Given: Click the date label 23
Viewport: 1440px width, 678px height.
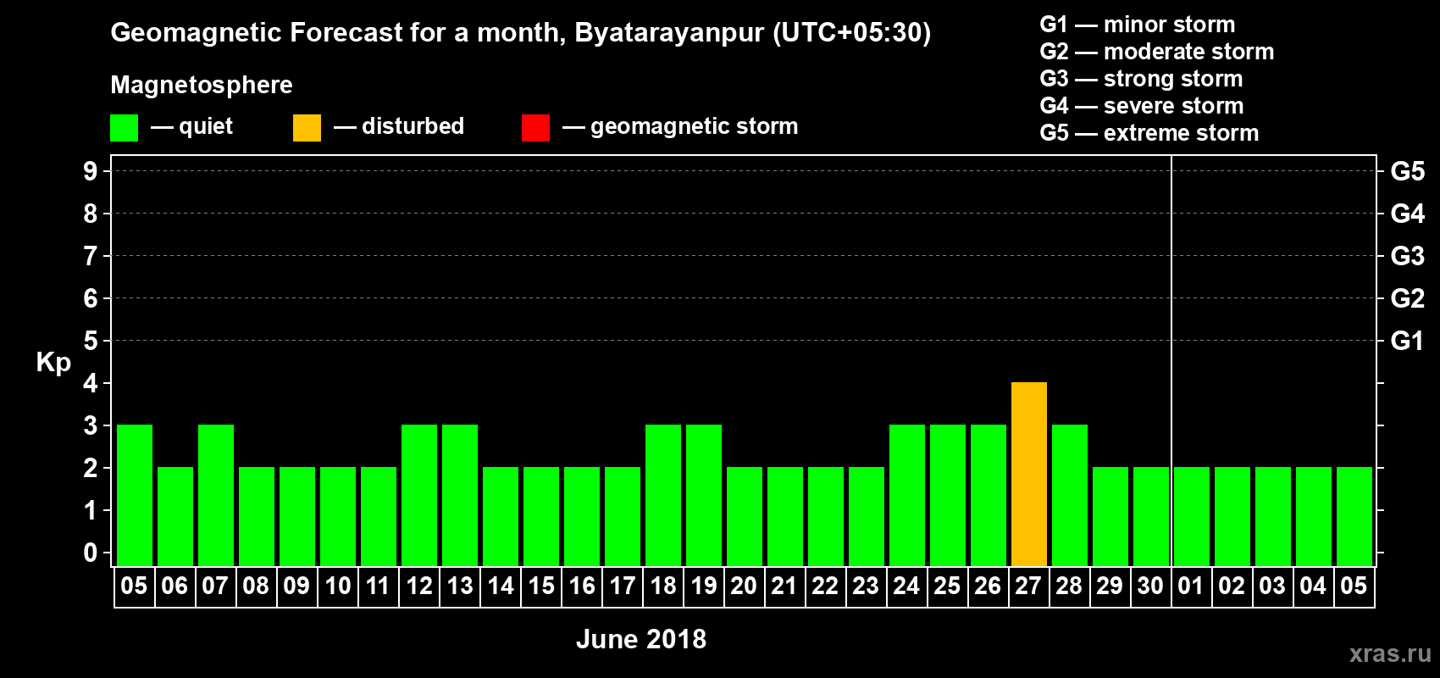Looking at the screenshot, I should pos(866,586).
